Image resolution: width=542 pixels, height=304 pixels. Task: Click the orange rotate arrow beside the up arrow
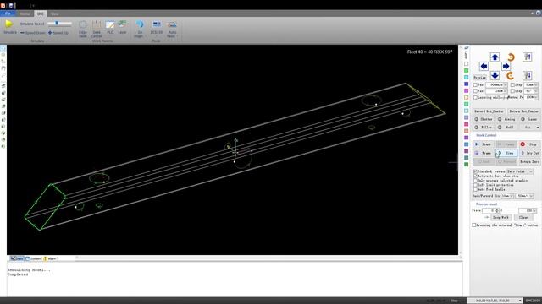click(x=511, y=57)
